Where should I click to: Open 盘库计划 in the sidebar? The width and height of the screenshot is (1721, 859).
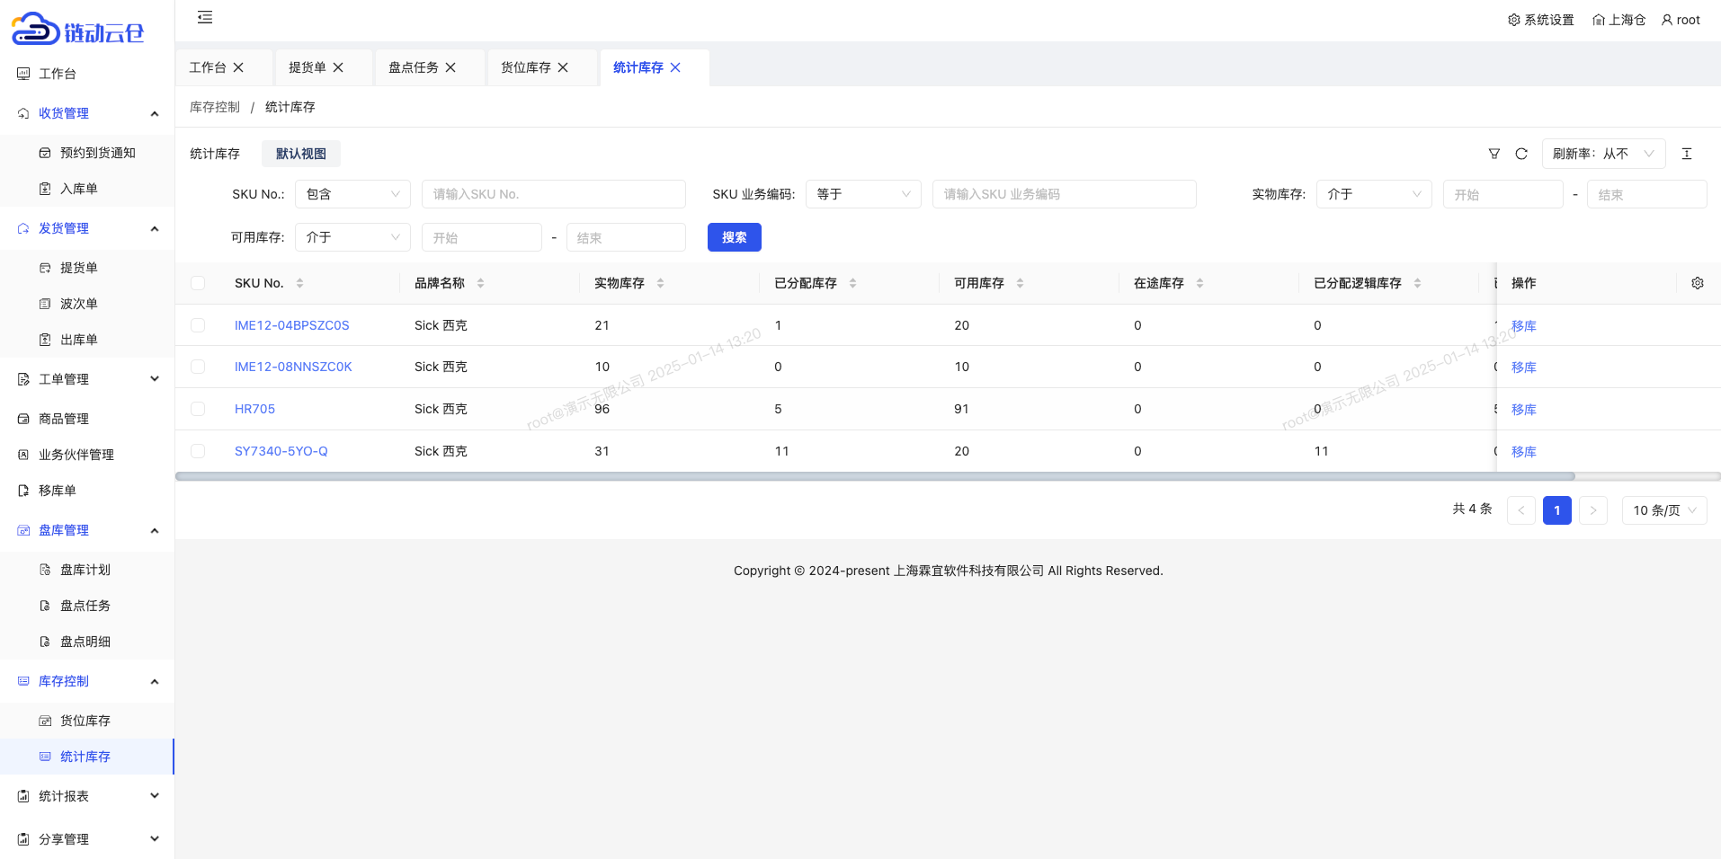point(85,570)
